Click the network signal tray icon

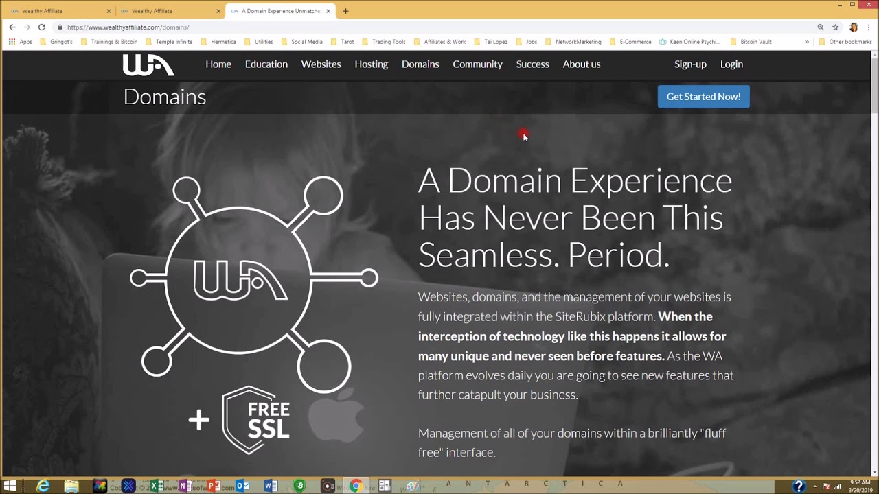(837, 486)
